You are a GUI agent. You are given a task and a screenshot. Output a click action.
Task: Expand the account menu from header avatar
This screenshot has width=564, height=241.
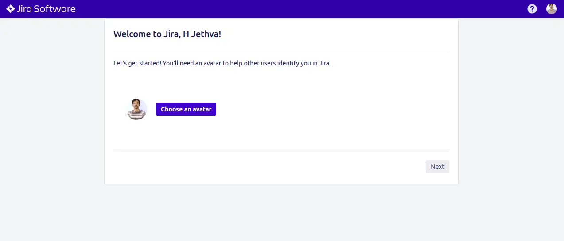551,9
